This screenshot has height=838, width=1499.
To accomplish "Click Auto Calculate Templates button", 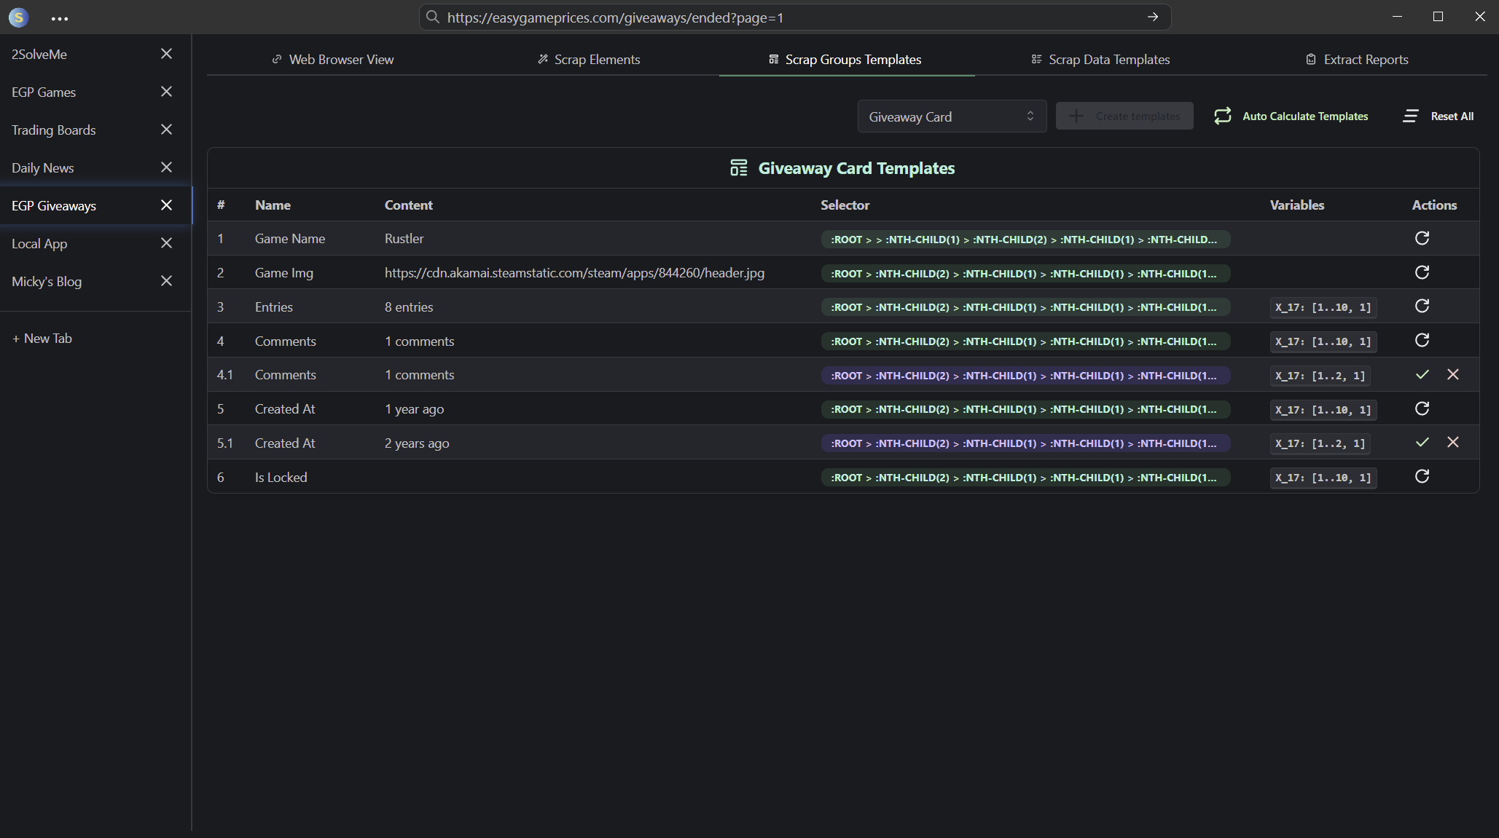I will [1291, 116].
